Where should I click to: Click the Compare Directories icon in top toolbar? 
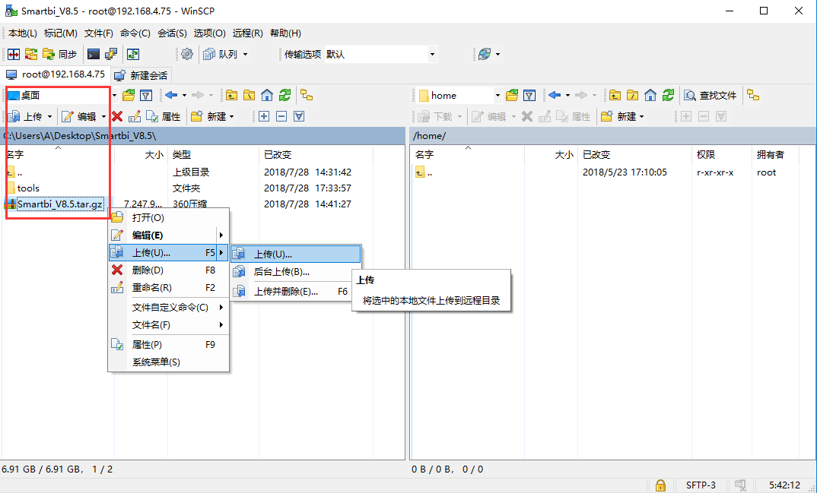point(14,54)
